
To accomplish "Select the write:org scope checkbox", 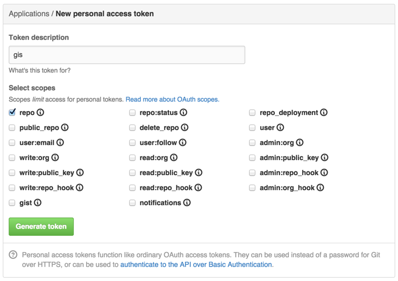I will pyautogui.click(x=12, y=158).
